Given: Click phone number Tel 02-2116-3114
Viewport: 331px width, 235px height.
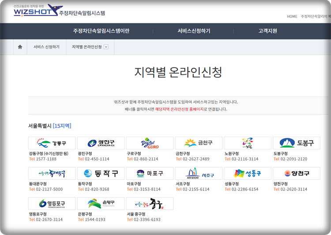Looking at the screenshot, I should 241,159.
